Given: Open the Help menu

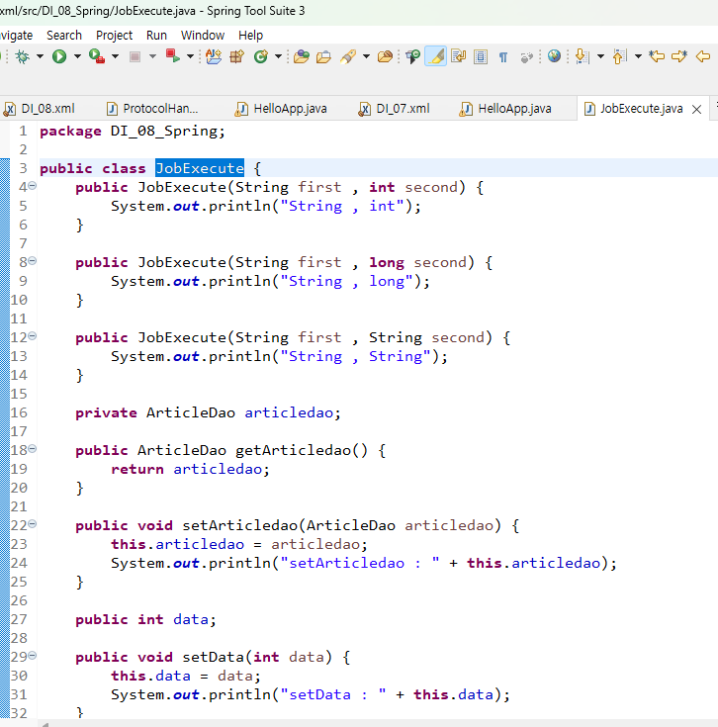Looking at the screenshot, I should coord(250,36).
